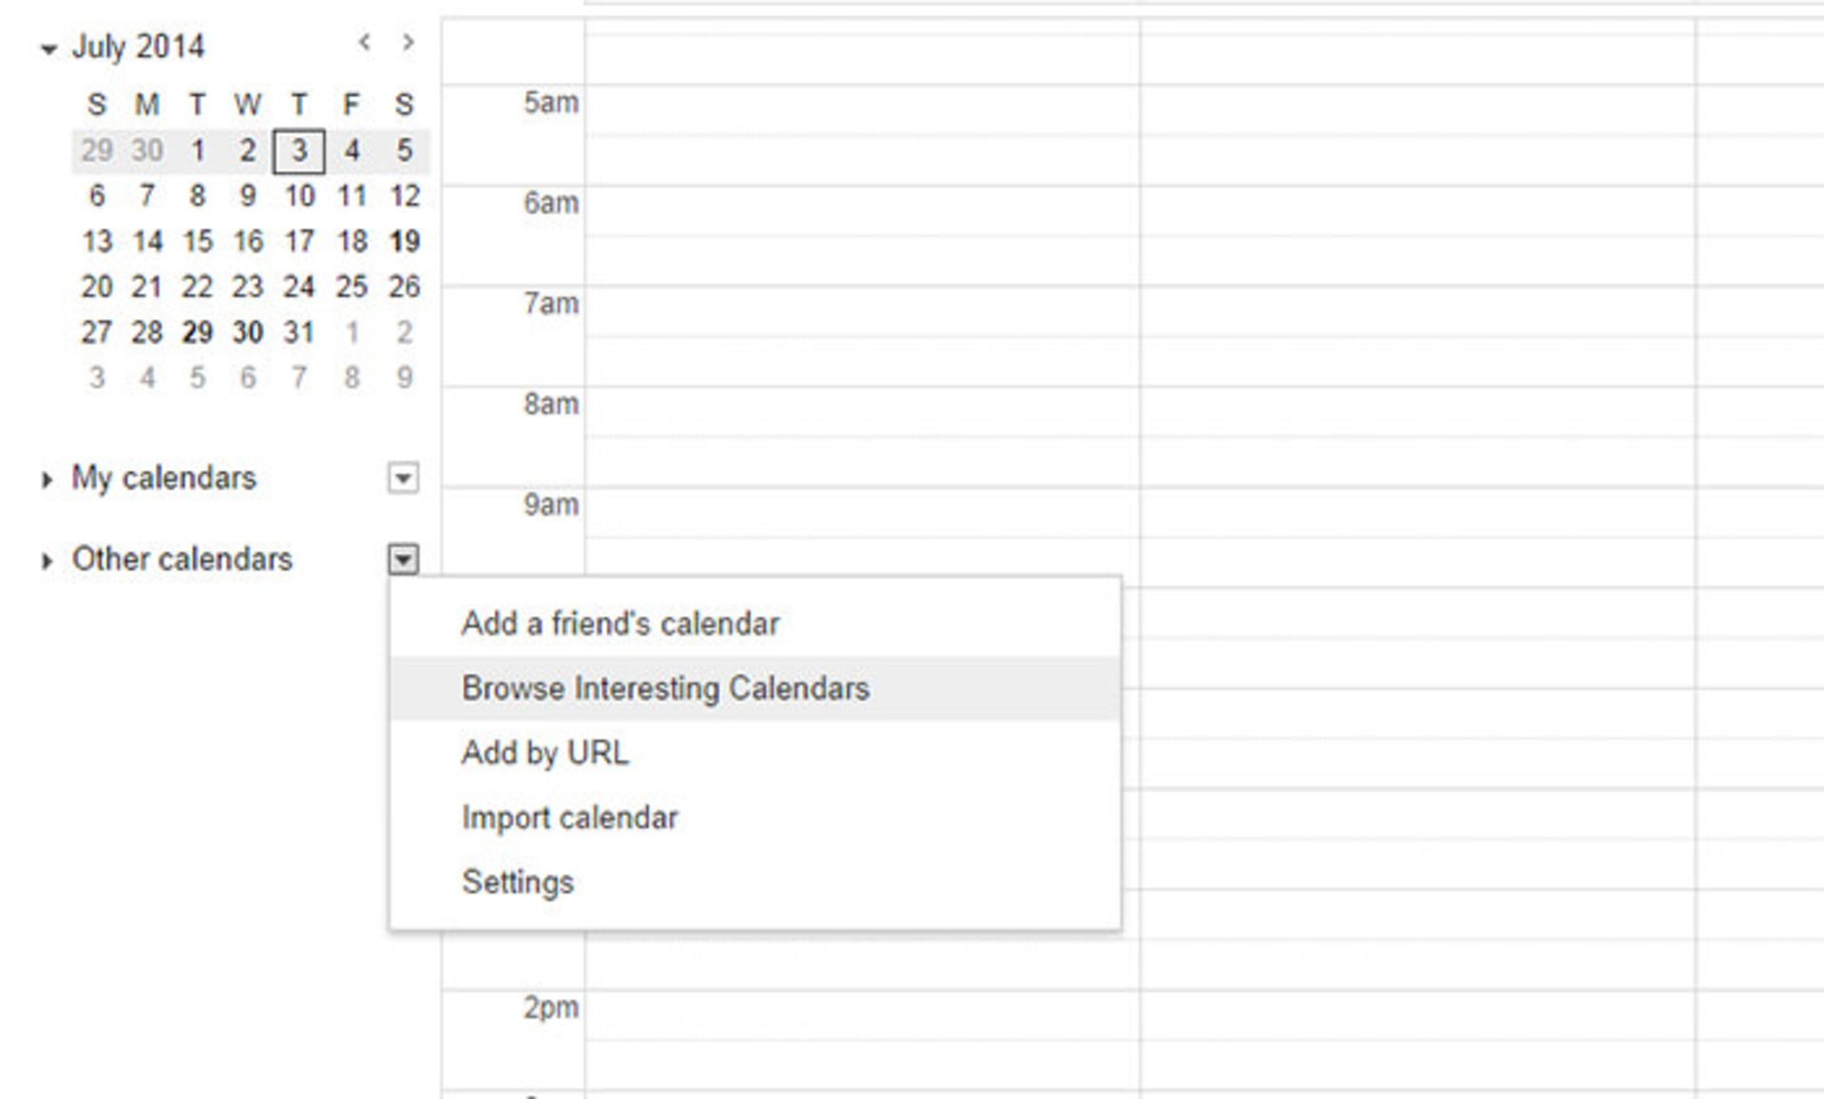This screenshot has height=1099, width=1824.
Task: Choose Add a friend's calendar
Action: pos(620,623)
